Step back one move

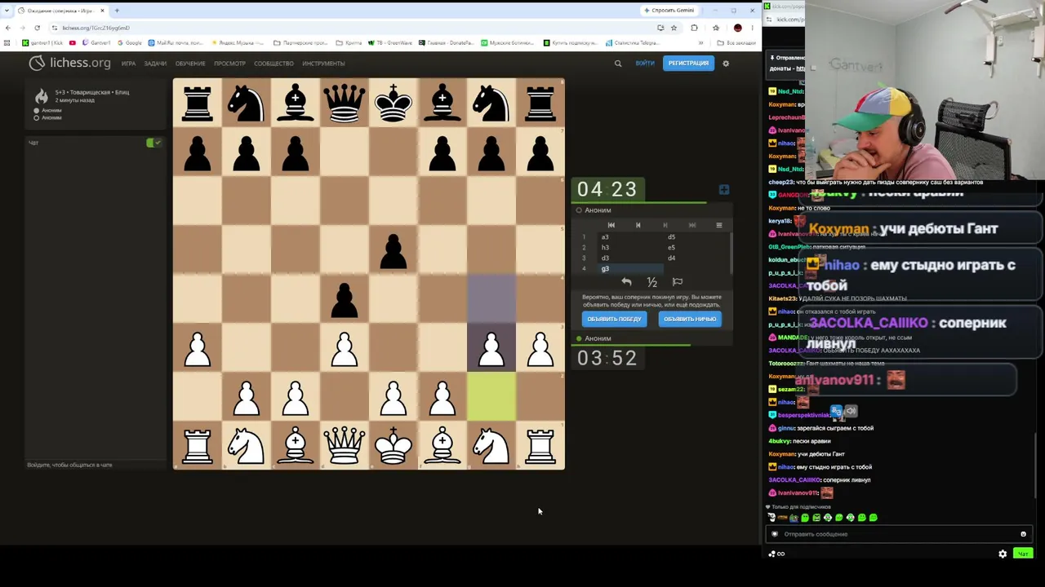[x=638, y=225]
